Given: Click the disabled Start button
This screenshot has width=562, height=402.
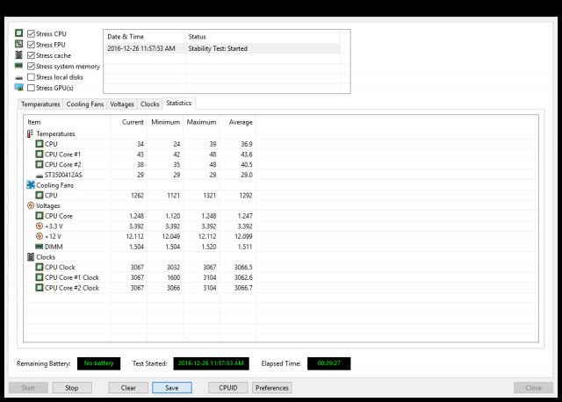Looking at the screenshot, I should [28, 388].
